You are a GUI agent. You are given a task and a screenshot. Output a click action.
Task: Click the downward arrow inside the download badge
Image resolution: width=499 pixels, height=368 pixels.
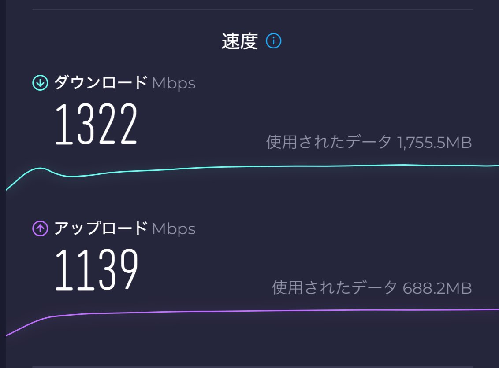tap(39, 82)
